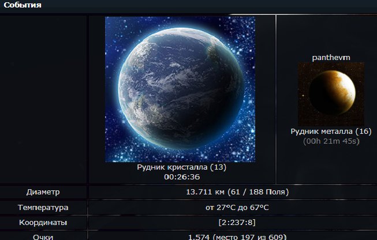Viewport: 377px width, 240px height.
Task: Click the Очки row label
Action: (x=43, y=237)
